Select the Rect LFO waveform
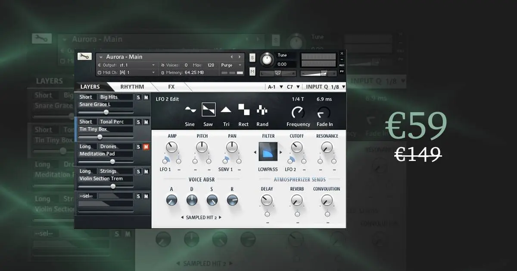The image size is (517, 271). pyautogui.click(x=244, y=110)
